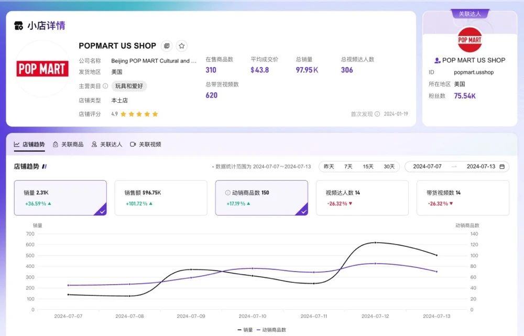
Task: Copy shop name icon beside POPMART US SHOP
Action: (x=167, y=46)
